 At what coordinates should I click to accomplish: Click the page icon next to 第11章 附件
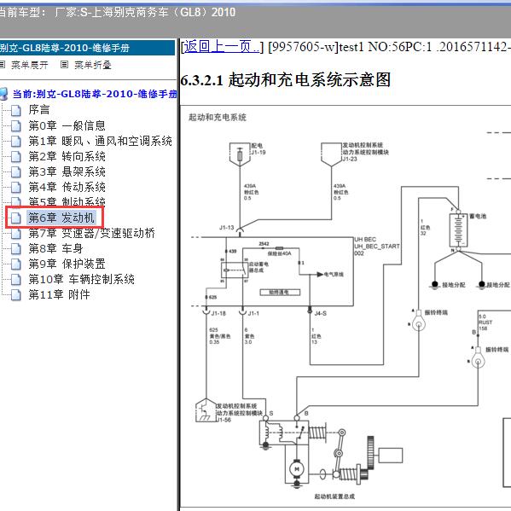tap(15, 295)
